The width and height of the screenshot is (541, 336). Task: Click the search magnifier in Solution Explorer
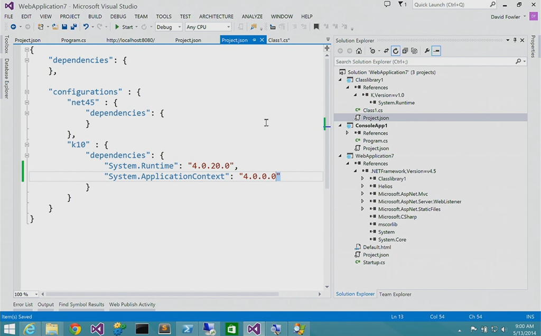click(518, 61)
